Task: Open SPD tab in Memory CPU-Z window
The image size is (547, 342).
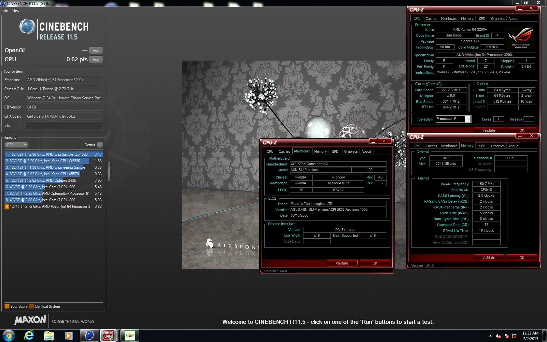Action: (x=482, y=146)
